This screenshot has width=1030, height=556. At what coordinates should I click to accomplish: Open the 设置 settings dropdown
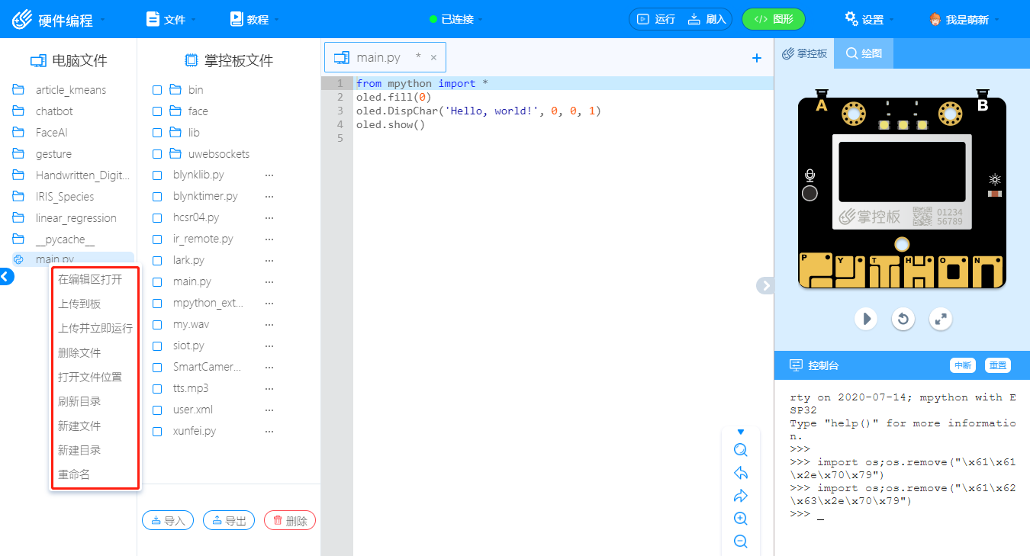tap(870, 20)
